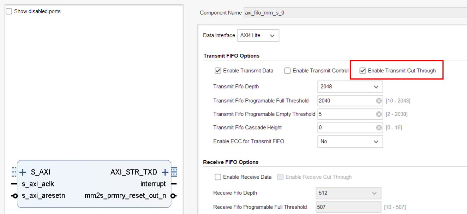Check Enable Transmit Control option
Image resolution: width=467 pixels, height=214 pixels.
[287, 71]
